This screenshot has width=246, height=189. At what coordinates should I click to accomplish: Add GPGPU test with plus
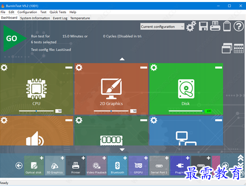(x=146, y=158)
